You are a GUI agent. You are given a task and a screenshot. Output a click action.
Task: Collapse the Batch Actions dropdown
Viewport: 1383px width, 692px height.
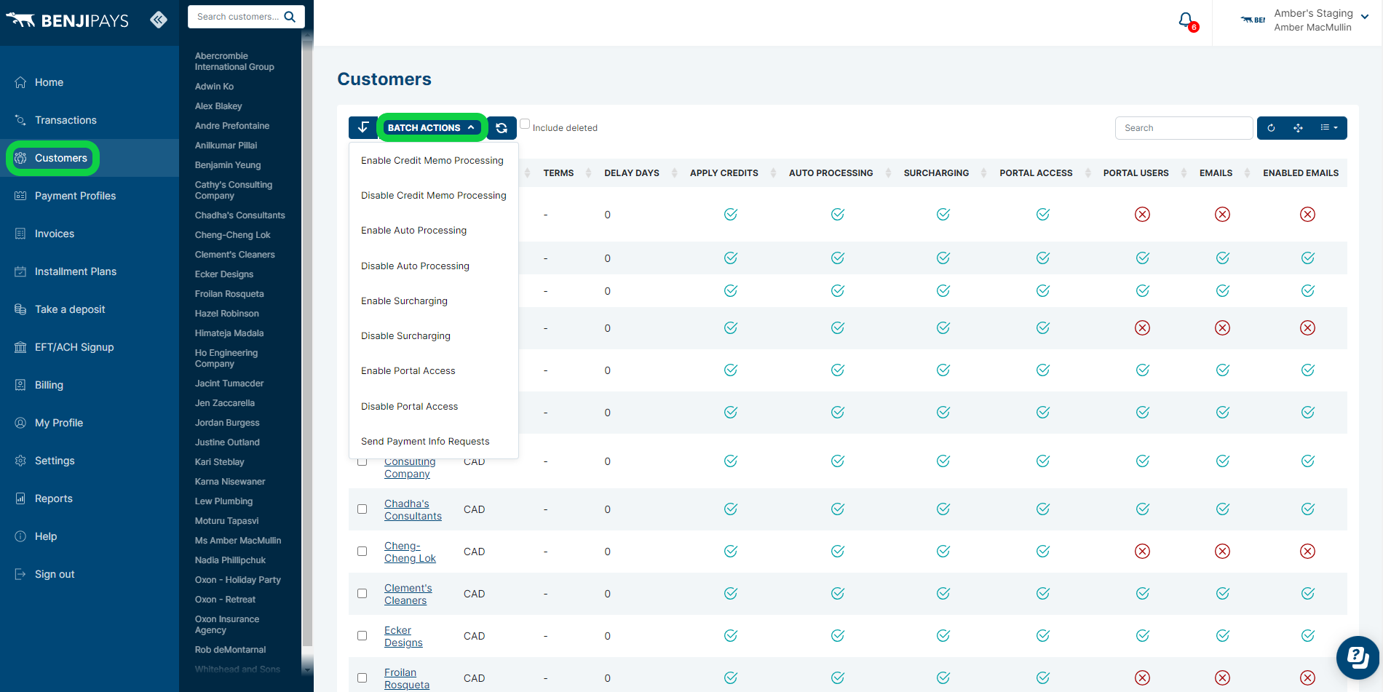432,127
